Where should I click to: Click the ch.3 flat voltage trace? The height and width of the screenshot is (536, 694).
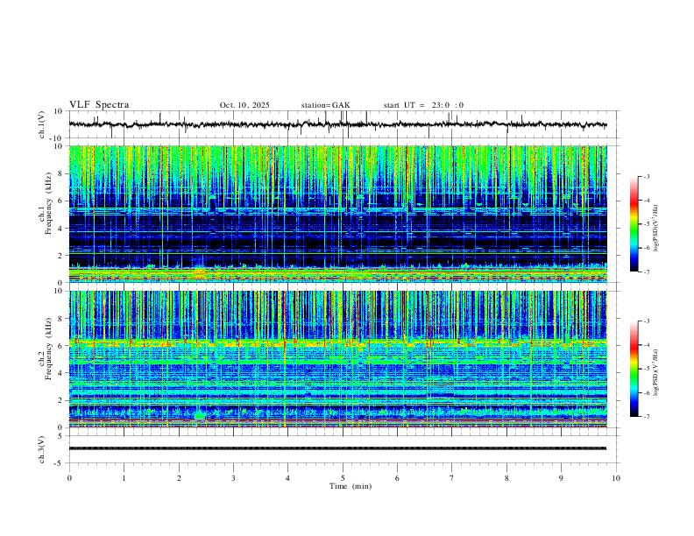pyautogui.click(x=337, y=448)
